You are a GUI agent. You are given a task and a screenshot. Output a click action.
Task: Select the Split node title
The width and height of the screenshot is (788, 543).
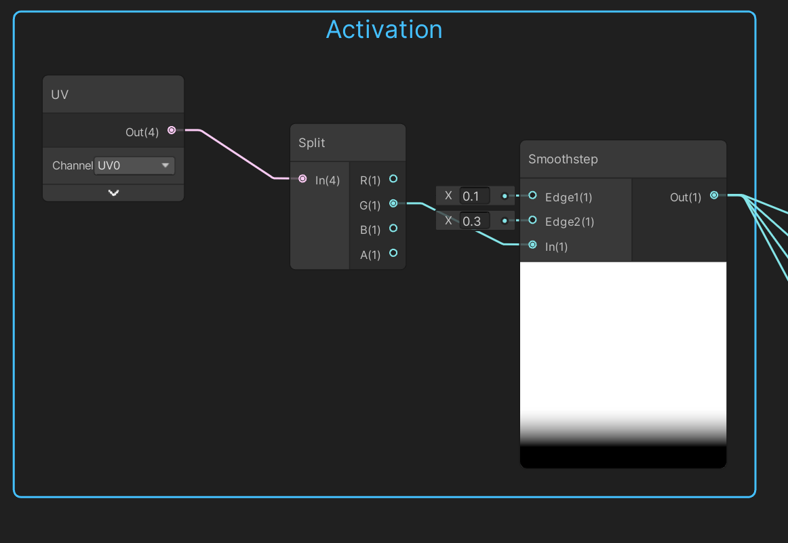(311, 143)
